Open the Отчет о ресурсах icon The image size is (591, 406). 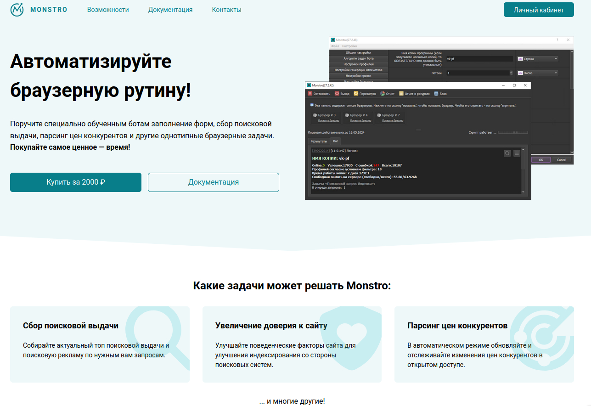pos(401,94)
